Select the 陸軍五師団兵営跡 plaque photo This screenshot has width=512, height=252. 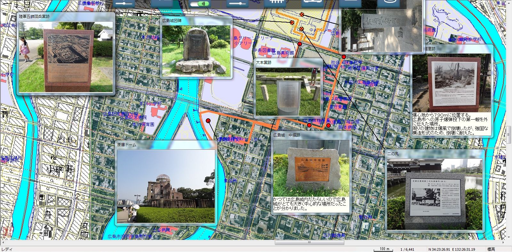point(66,57)
